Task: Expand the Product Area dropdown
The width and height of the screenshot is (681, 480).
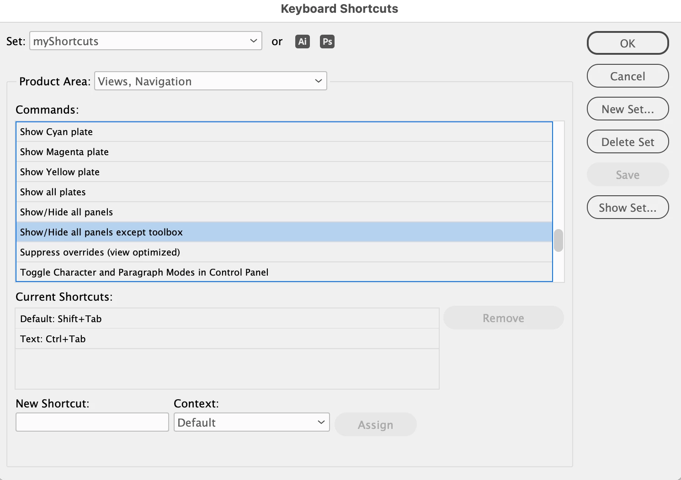Action: coord(210,81)
